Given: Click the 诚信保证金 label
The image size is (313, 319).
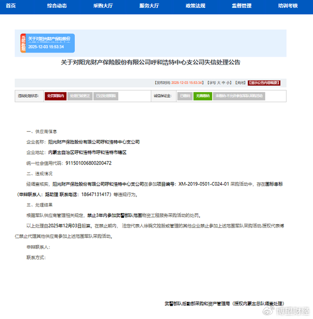Looking at the screenshot, I should click(163, 96).
